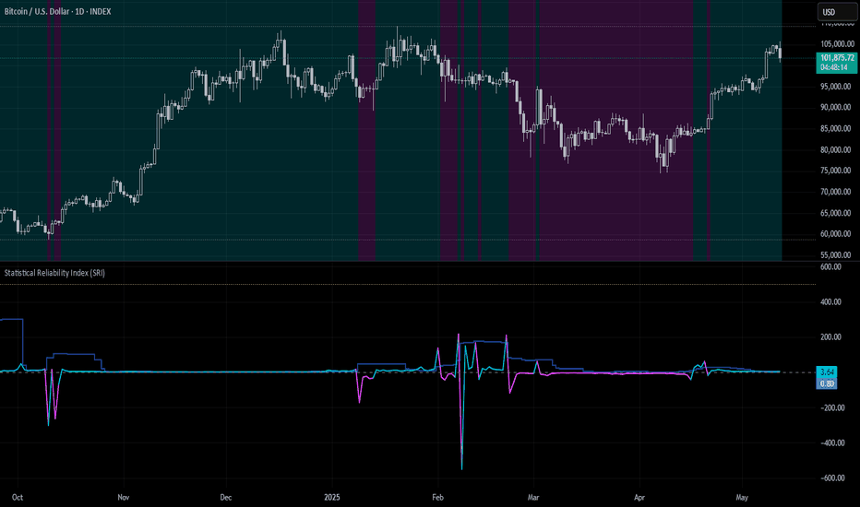Click the Mar label on the time axis
The image size is (860, 507).
pos(533,498)
